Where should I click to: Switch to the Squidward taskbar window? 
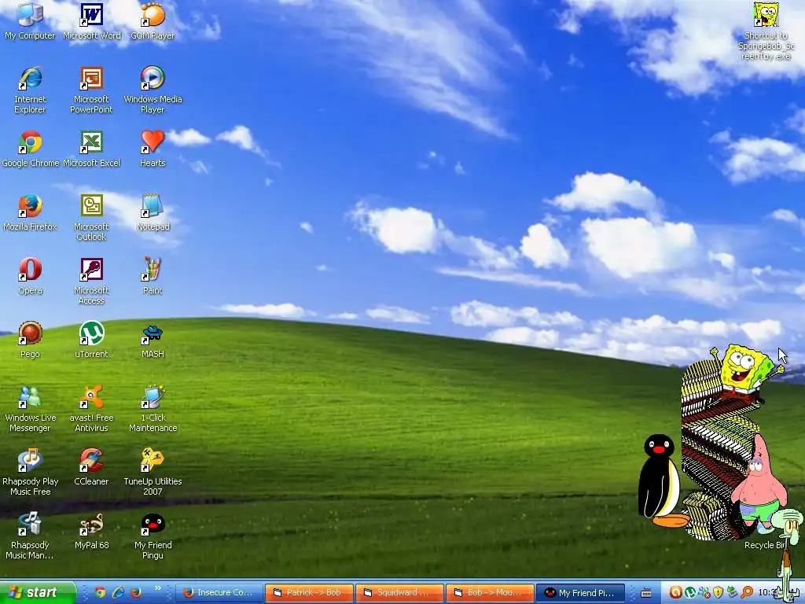(400, 593)
